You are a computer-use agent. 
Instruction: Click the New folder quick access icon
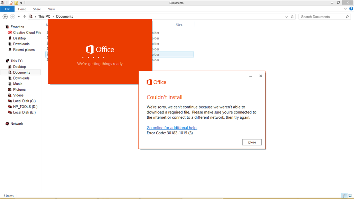16,3
